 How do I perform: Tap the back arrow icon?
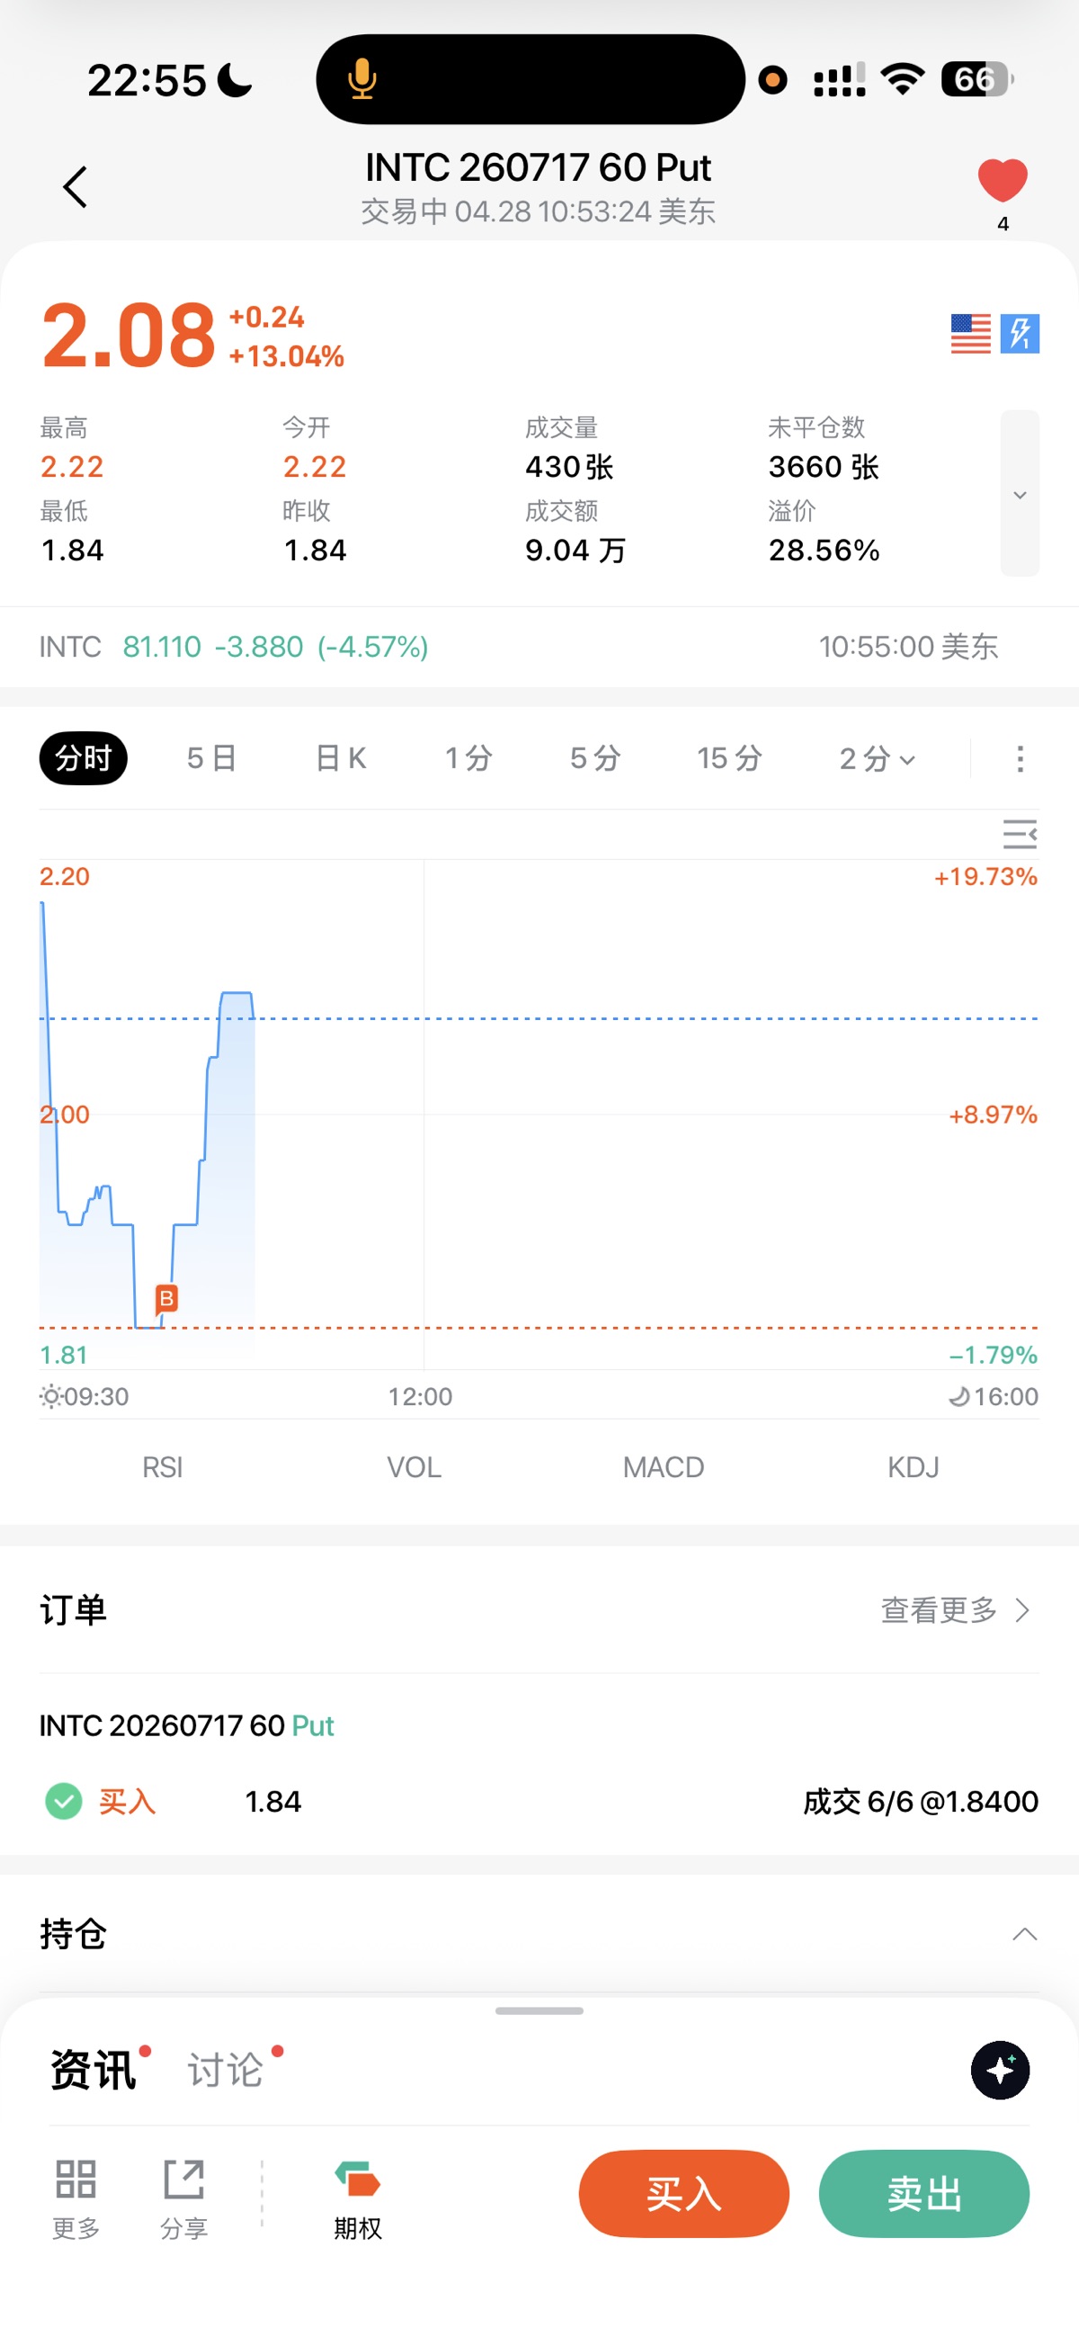point(76,187)
